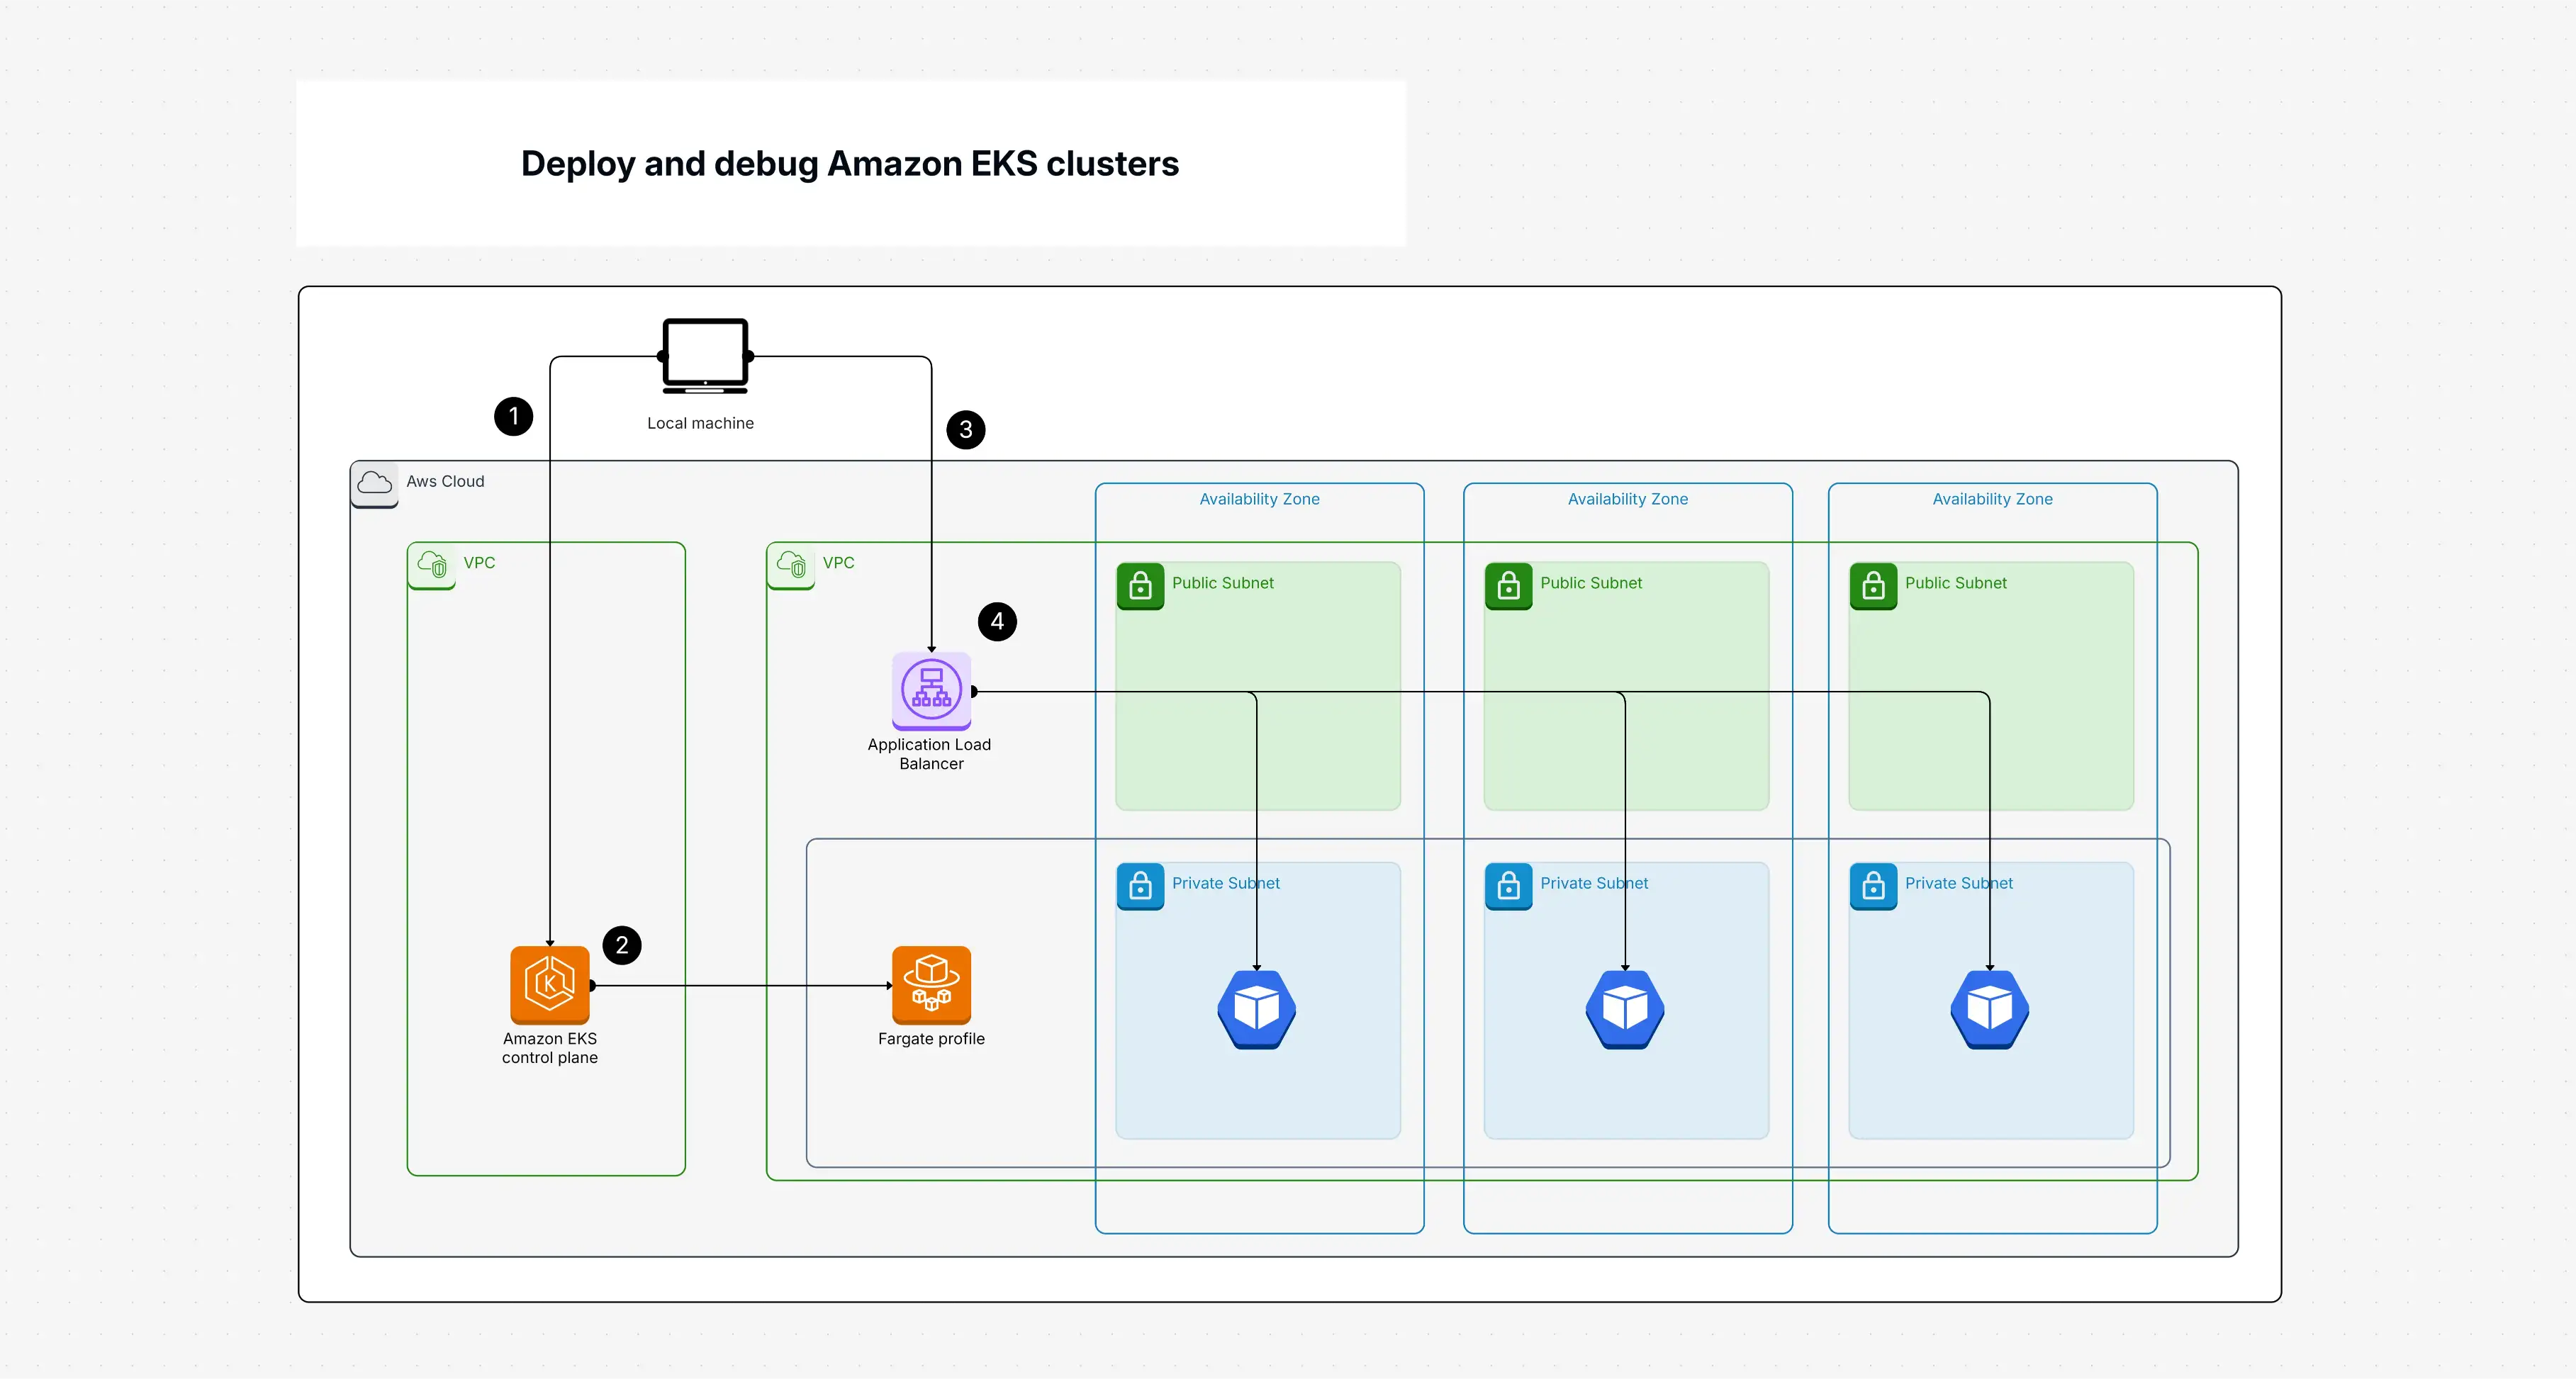Select the Application Load Balancer icon
This screenshot has width=2576, height=1379.
[x=931, y=690]
